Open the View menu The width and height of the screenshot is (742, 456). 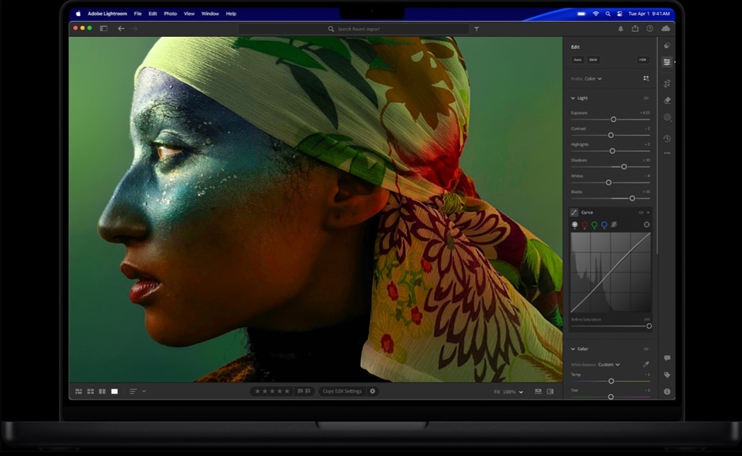tap(189, 13)
